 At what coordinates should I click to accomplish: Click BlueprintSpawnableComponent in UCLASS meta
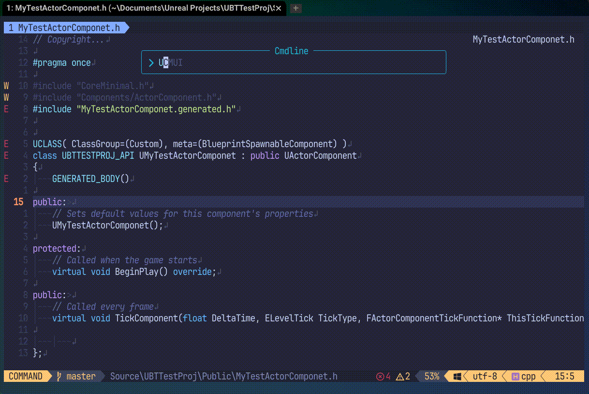267,144
